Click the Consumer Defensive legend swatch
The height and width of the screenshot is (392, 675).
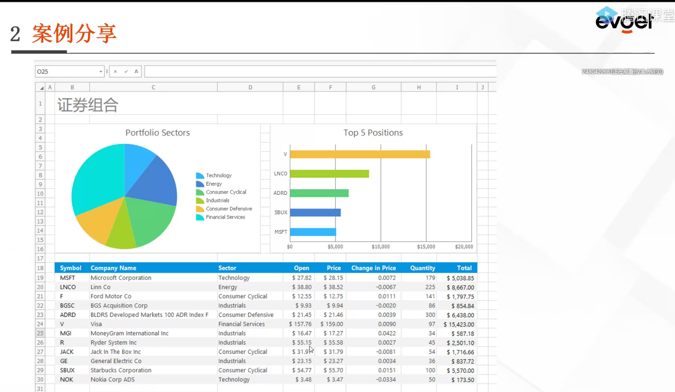pos(200,209)
